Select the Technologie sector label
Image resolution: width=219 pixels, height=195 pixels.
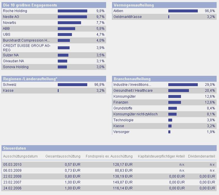click(123, 120)
